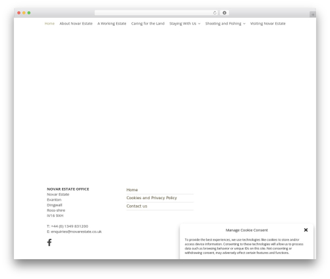The width and height of the screenshot is (330, 279).
Task: Click the footer Home link
Action: (x=132, y=190)
